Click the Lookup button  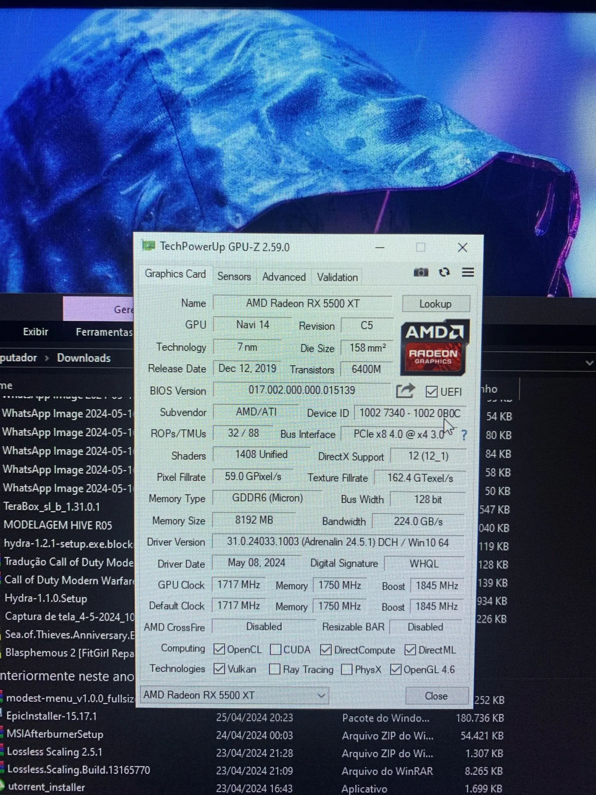pos(436,304)
